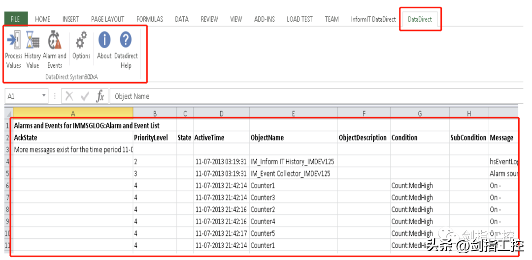Open the ADD-INS tab
Screen dimensions: 532x260
coord(265,19)
